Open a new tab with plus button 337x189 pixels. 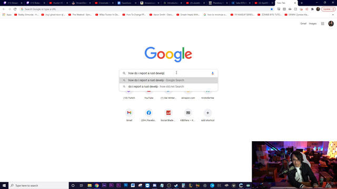coord(302,3)
